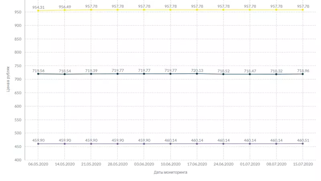The image size is (321, 181).
Task: Select the purple 460.14 point on 10.06.2020
Action: coord(171,144)
